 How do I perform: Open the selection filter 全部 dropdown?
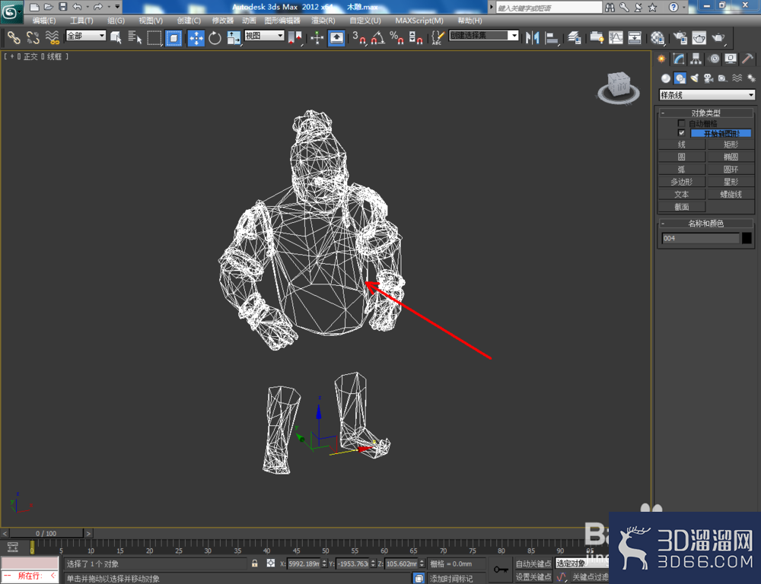pyautogui.click(x=86, y=36)
